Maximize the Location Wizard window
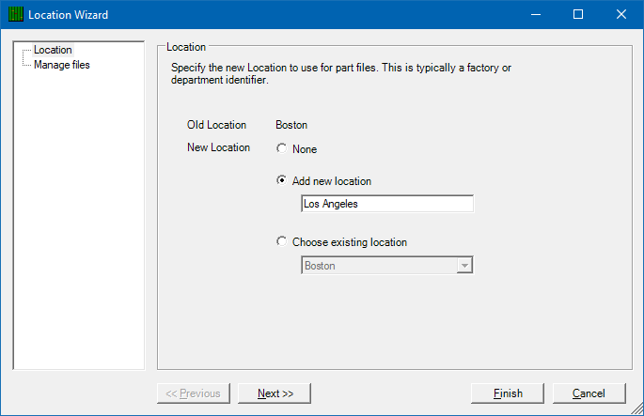The image size is (644, 416). (578, 15)
